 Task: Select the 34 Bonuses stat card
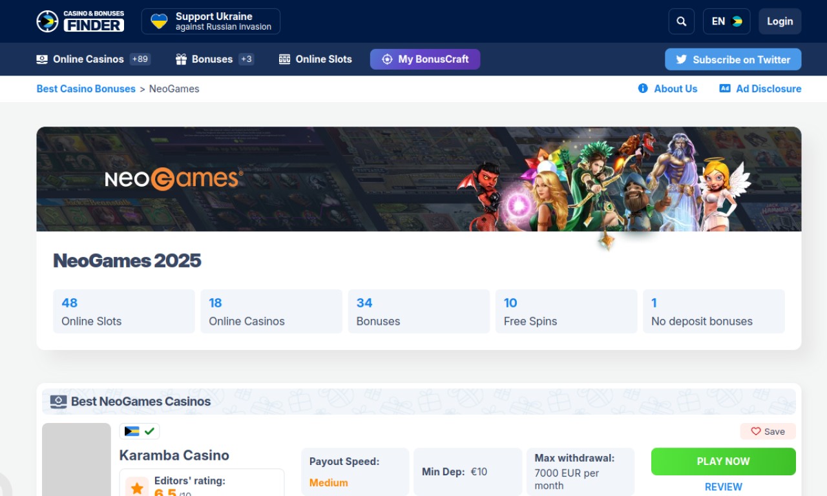(419, 311)
